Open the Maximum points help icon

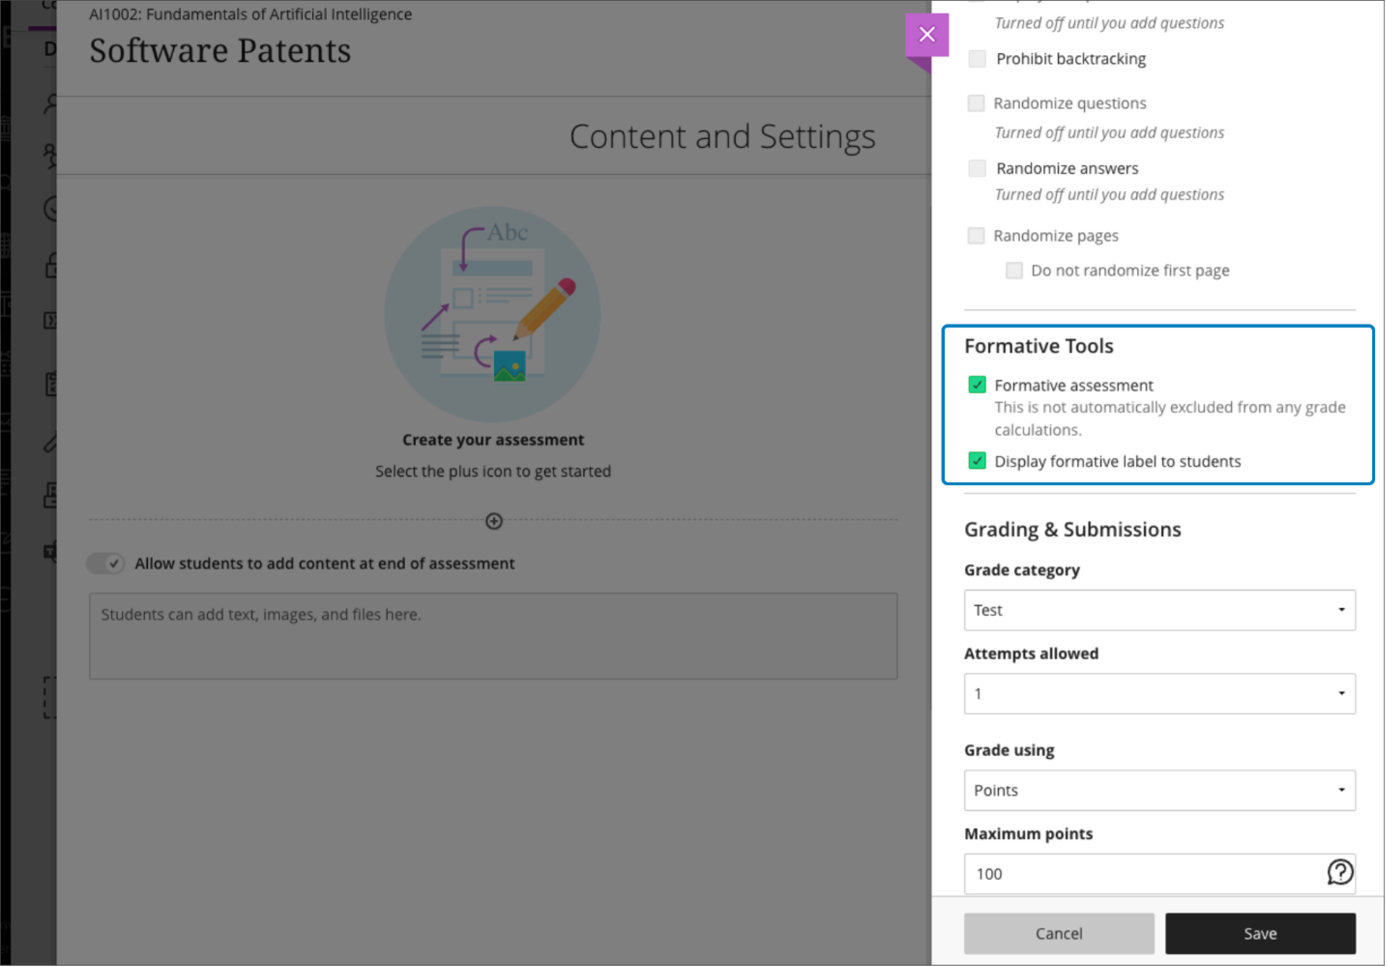(1339, 872)
